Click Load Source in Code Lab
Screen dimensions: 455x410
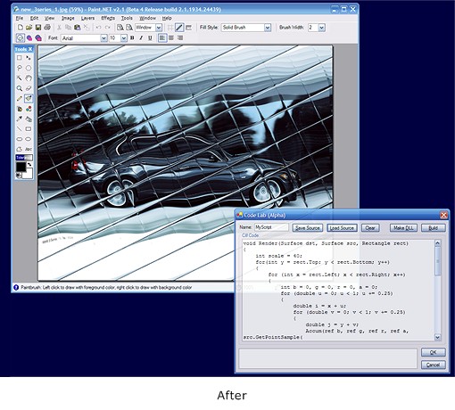pos(342,228)
